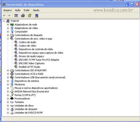Image resolution: width=140 pixels, height=122 pixels.
Task: Expand the Unidades de DVD/CD-ROM node
Action: 8,113
